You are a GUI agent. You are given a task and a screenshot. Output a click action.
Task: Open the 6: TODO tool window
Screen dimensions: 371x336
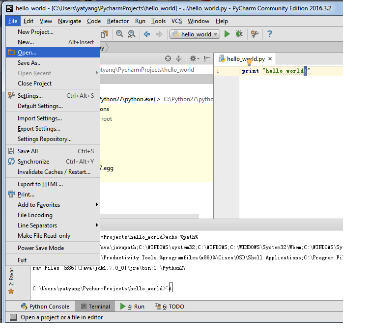pos(170,306)
